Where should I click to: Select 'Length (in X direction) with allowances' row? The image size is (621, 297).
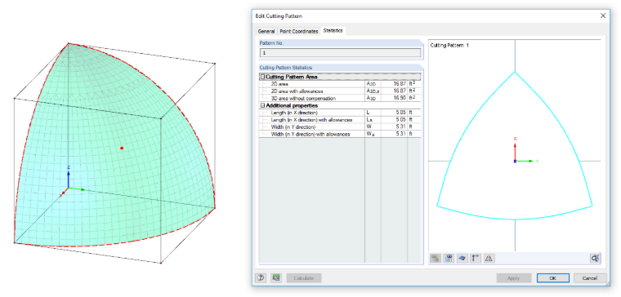[340, 120]
